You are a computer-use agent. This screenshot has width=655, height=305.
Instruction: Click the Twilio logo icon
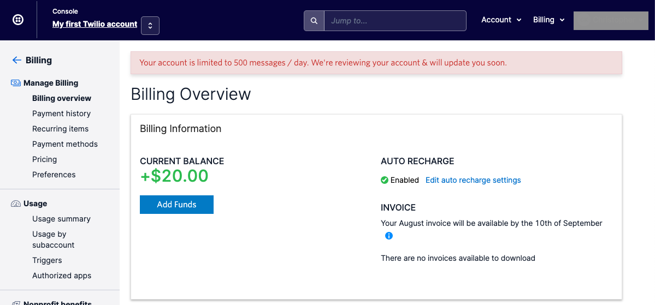coord(18,20)
